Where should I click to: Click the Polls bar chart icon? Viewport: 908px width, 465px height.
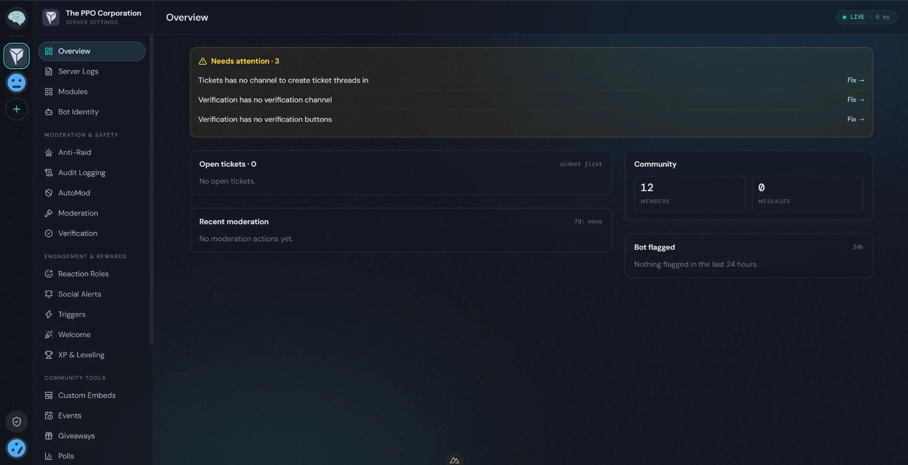[49, 456]
